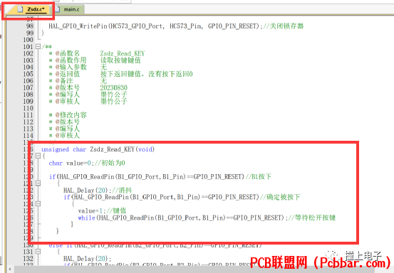Open the main.c editor tab
Viewport: 394px width, 273px height.
[x=68, y=9]
